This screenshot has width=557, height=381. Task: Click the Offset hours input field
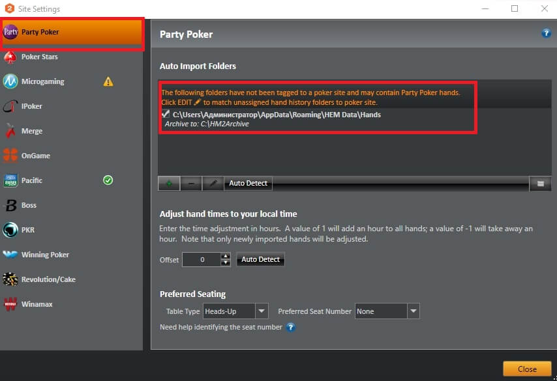(202, 259)
